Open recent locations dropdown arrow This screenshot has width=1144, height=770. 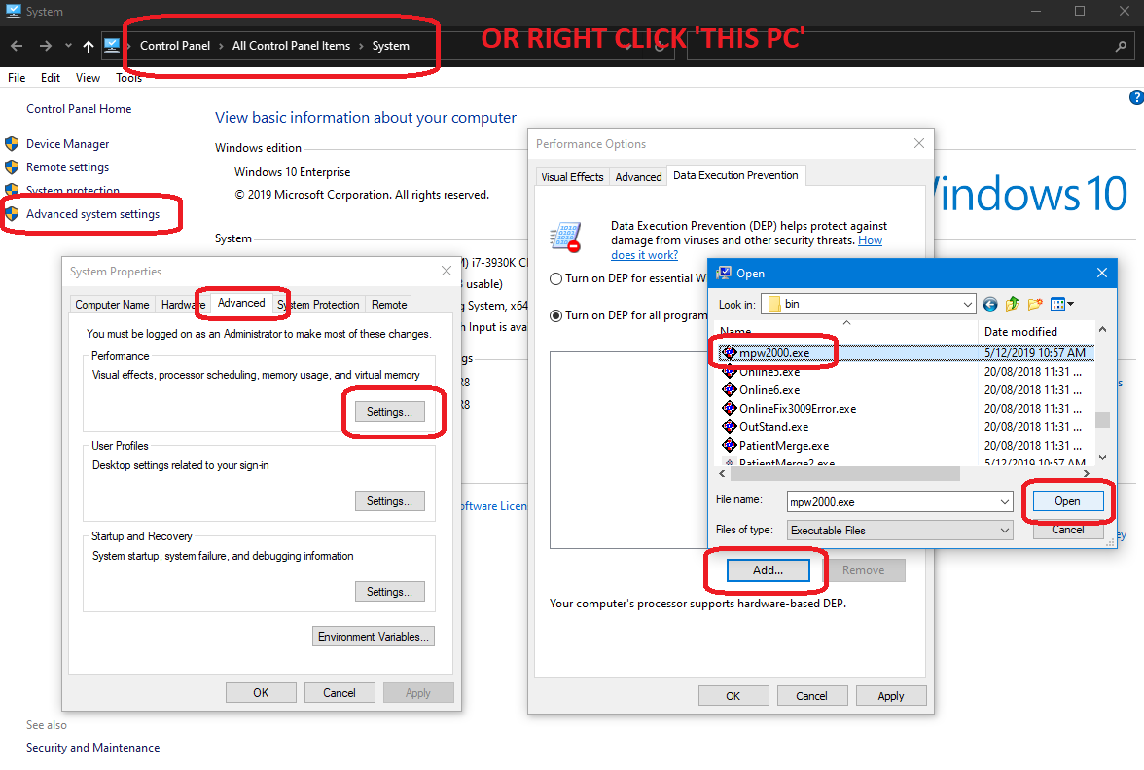coord(68,45)
